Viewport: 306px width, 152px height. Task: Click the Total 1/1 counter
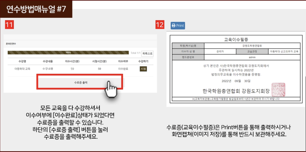(135, 53)
